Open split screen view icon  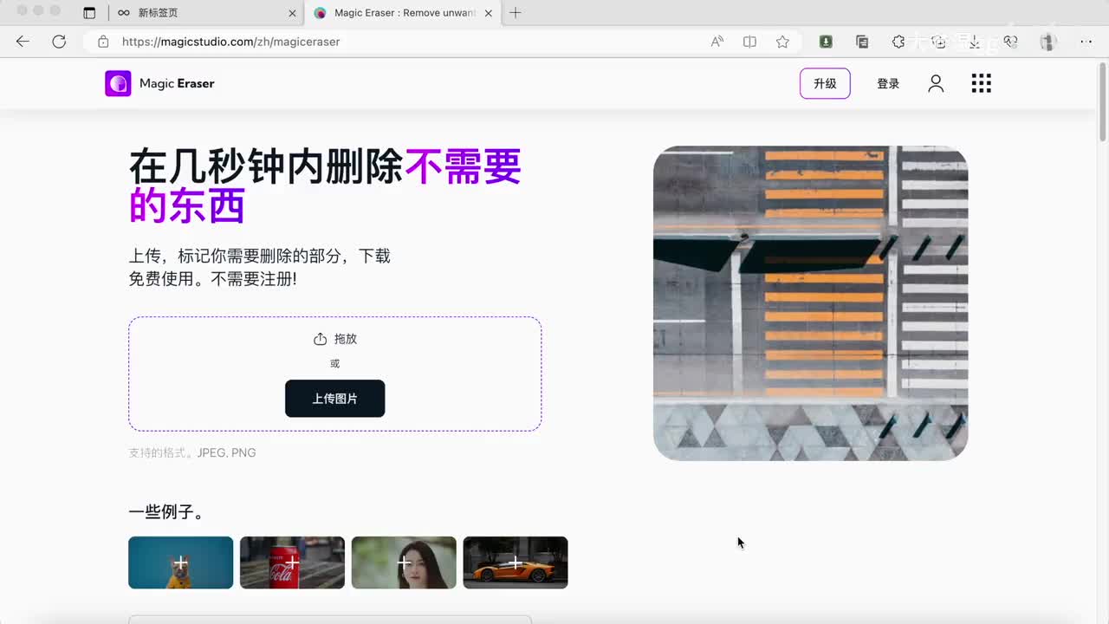tap(749, 42)
